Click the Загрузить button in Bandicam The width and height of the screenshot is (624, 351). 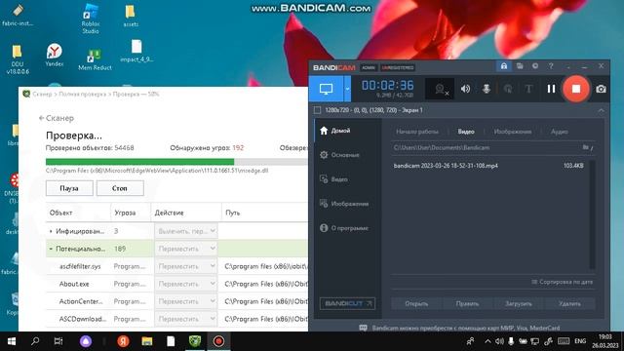coord(518,303)
